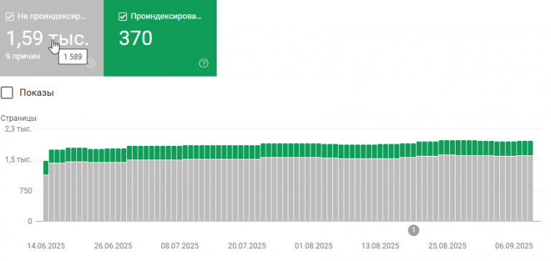The height and width of the screenshot is (261, 551).
Task: Click the 20.07.2025 date label
Action: pos(247,246)
